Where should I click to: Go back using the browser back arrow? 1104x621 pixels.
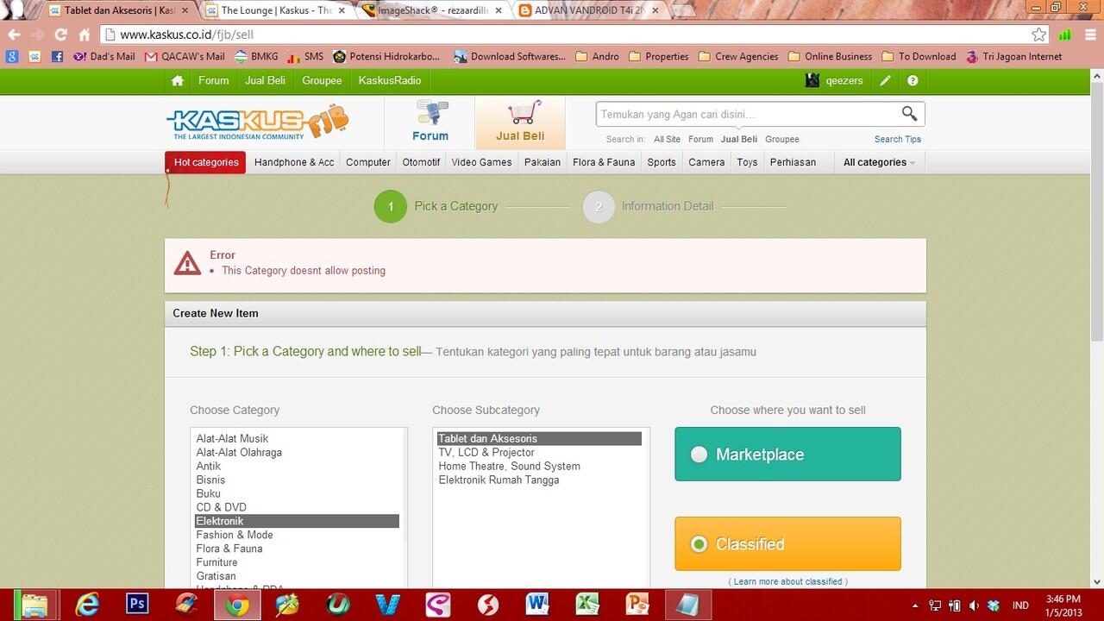13,34
